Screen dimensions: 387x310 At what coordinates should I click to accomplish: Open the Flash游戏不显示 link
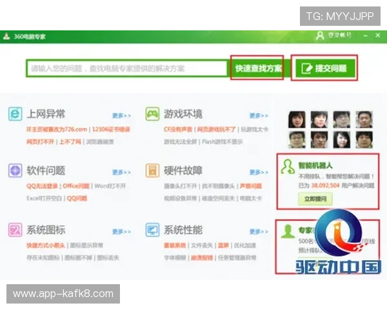tap(223, 141)
